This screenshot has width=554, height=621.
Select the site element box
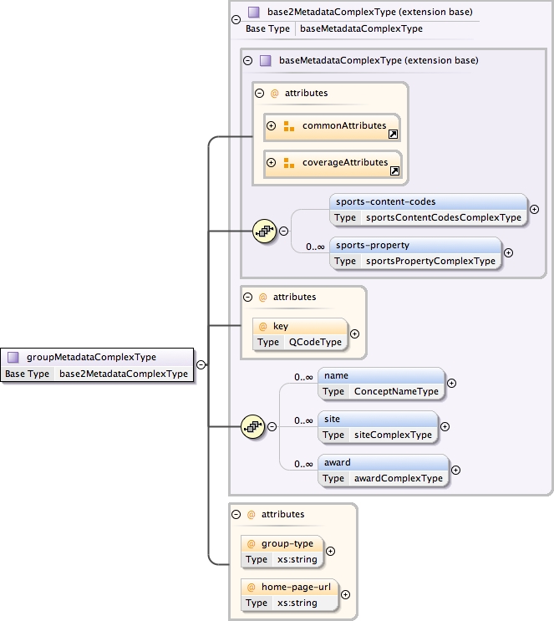[378, 427]
